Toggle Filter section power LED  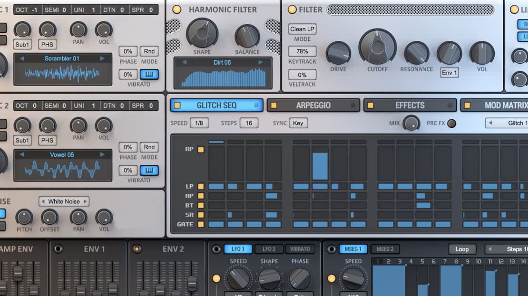coord(292,10)
